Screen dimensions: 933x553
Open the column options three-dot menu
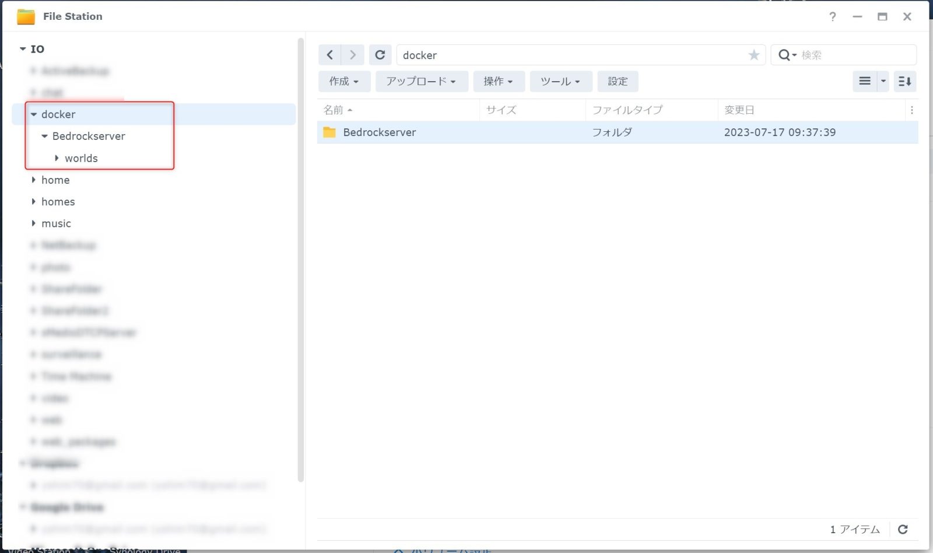pyautogui.click(x=912, y=110)
